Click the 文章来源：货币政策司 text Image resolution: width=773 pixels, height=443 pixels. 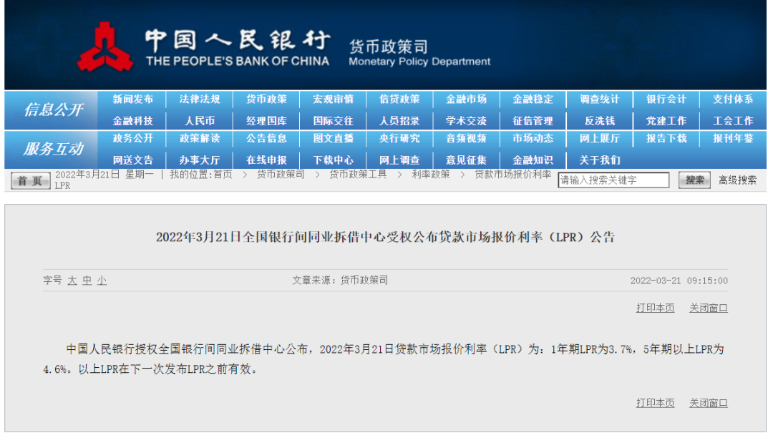340,281
